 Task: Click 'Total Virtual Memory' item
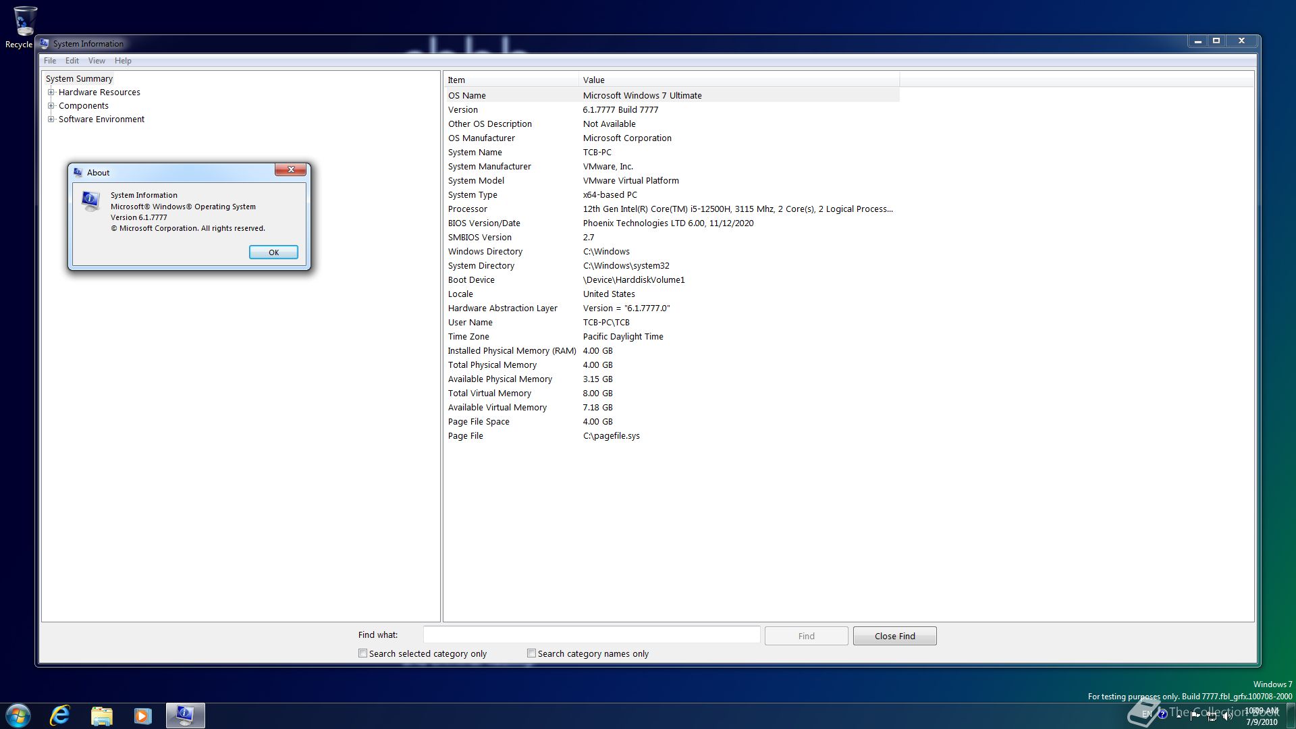489,394
